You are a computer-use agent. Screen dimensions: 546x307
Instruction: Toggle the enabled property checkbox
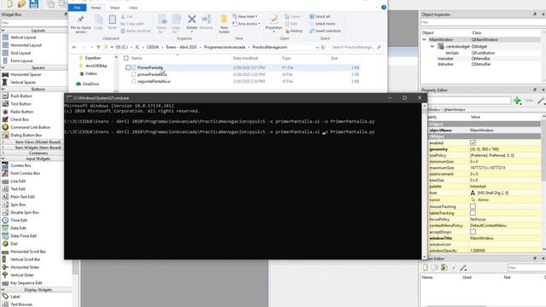pos(473,143)
